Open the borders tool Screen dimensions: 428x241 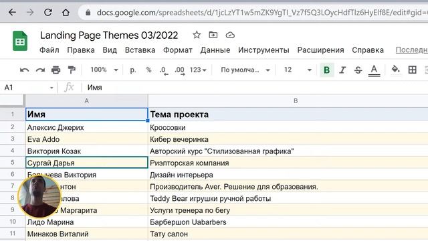412,70
